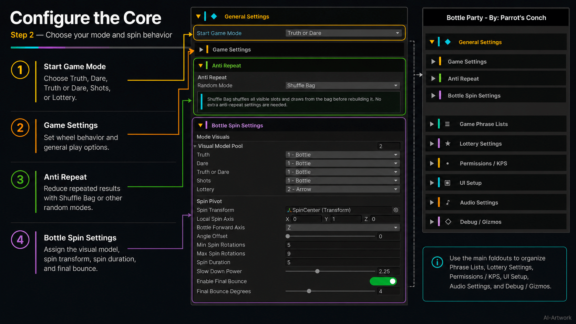Open the Bottle Forward Axis dropdown
This screenshot has width=576, height=324.
tap(343, 228)
